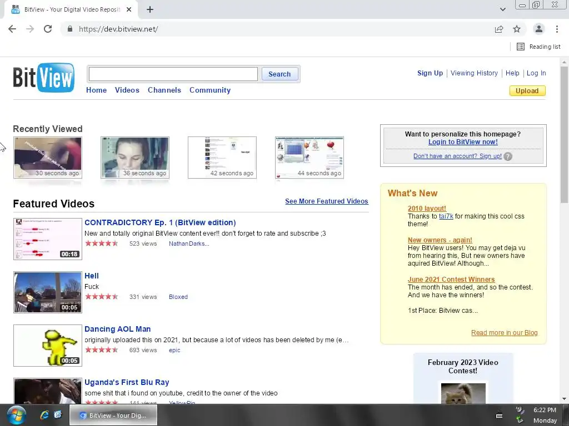
Task: Click Login to BitView now! link
Action: coord(463,141)
